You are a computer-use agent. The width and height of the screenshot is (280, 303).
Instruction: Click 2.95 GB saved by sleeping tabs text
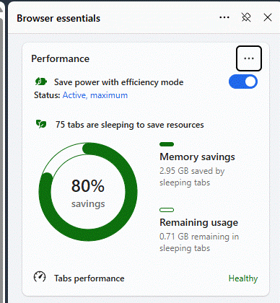point(192,177)
